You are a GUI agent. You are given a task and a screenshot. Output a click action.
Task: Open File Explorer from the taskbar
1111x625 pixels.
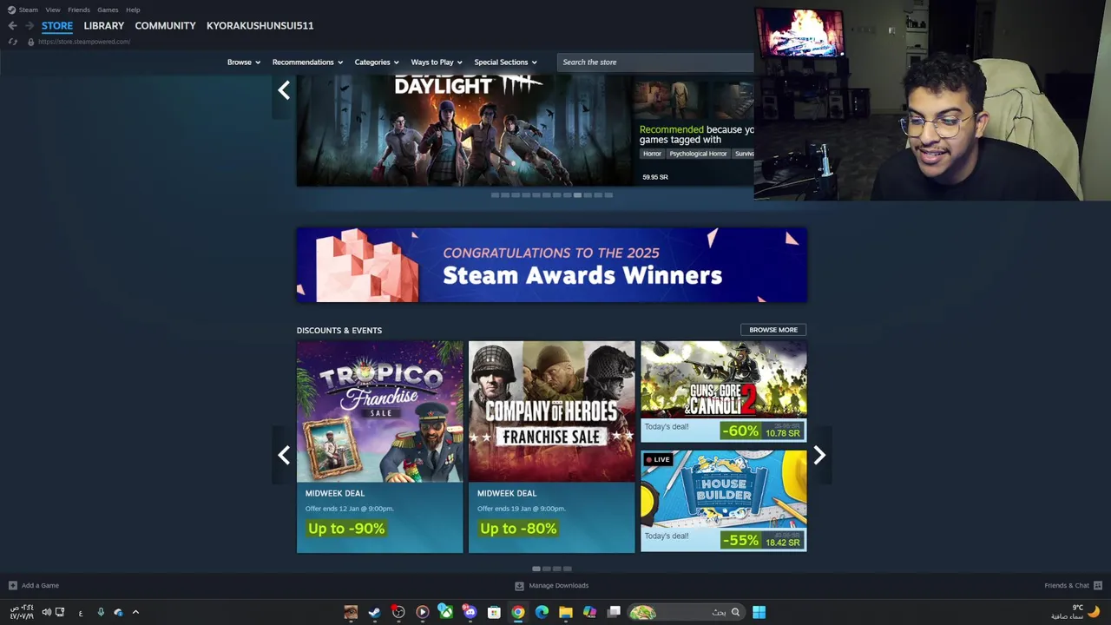click(566, 612)
